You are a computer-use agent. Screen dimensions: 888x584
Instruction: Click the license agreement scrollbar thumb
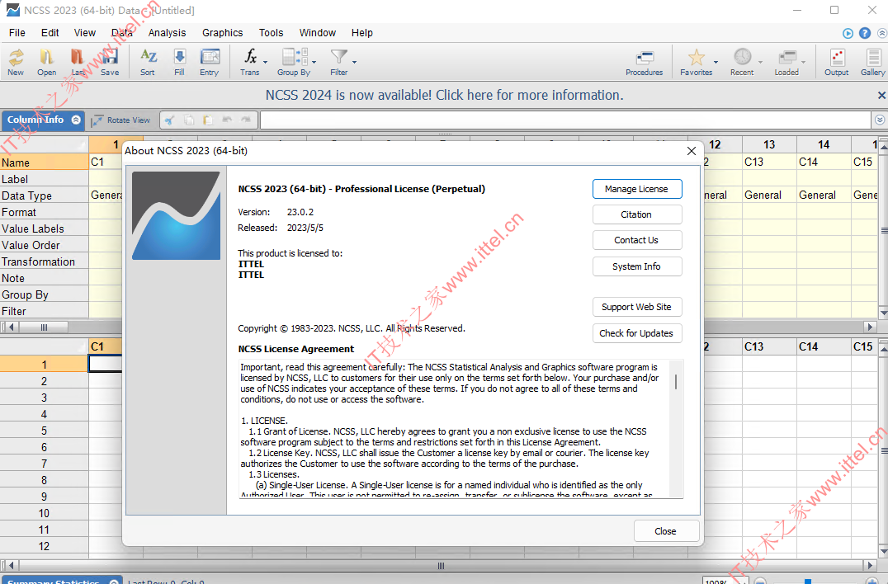[676, 381]
